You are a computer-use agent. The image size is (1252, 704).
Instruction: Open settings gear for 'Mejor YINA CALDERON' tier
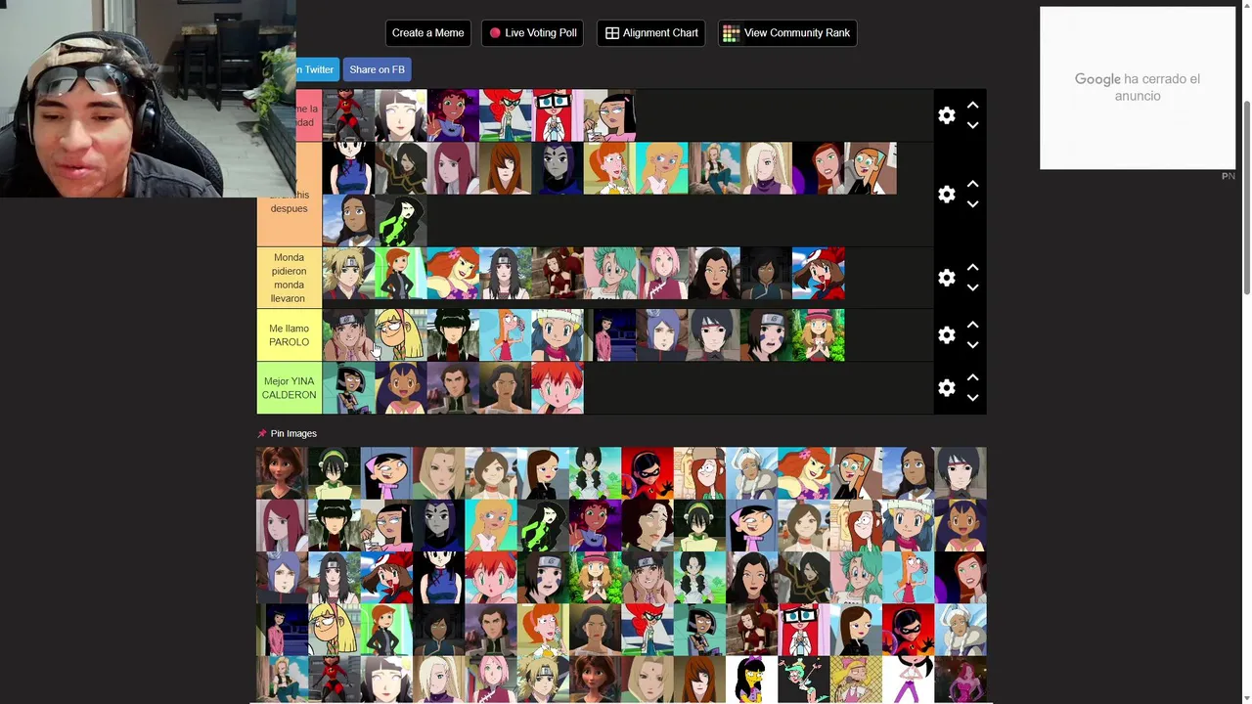coord(946,388)
